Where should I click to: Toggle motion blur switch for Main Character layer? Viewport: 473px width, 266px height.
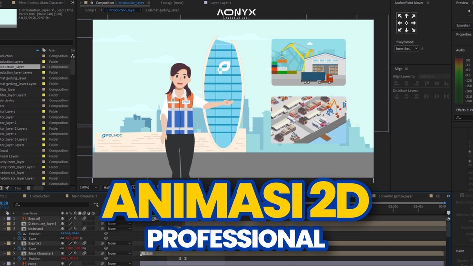[x=84, y=253]
